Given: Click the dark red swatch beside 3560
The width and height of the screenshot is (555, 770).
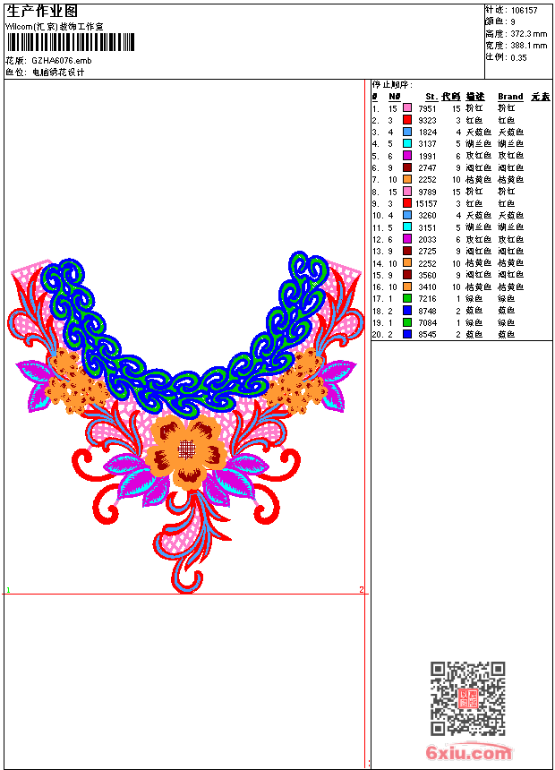Looking at the screenshot, I should click(x=407, y=275).
